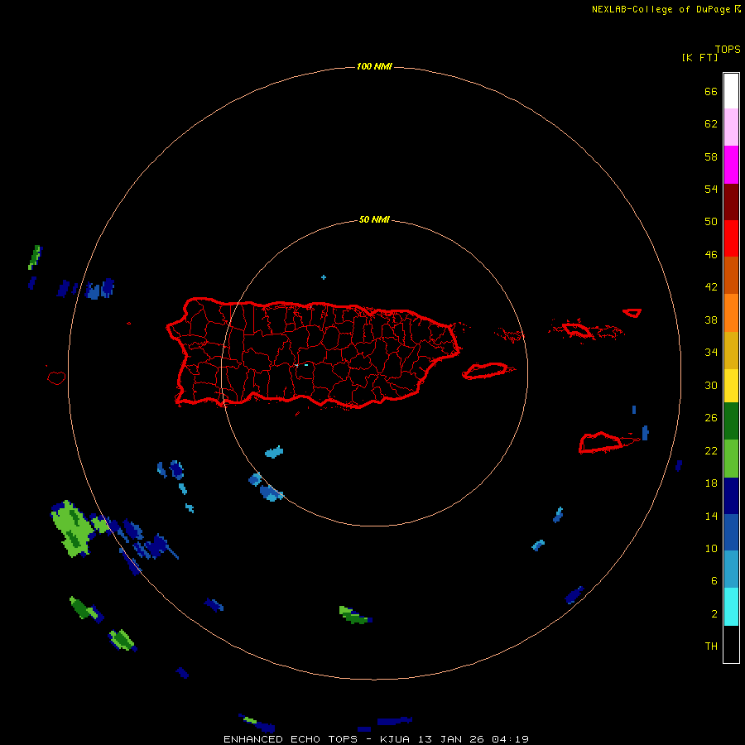The image size is (745, 745).
Task: Click the magenta legend swatch
Action: (731, 165)
